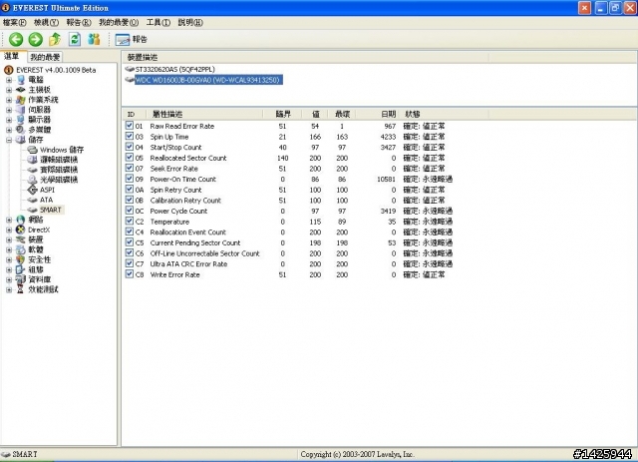
Task: Select the benchmark hourglass icon node
Action: click(x=20, y=289)
